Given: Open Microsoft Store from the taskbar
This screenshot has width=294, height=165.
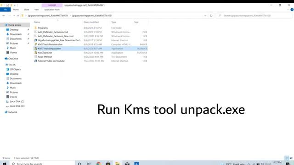Looking at the screenshot, I should point(108,164).
